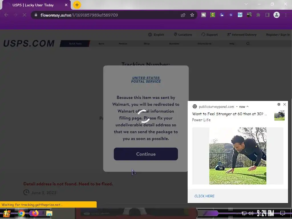
Task: Open the Send menu
Action: point(101,44)
